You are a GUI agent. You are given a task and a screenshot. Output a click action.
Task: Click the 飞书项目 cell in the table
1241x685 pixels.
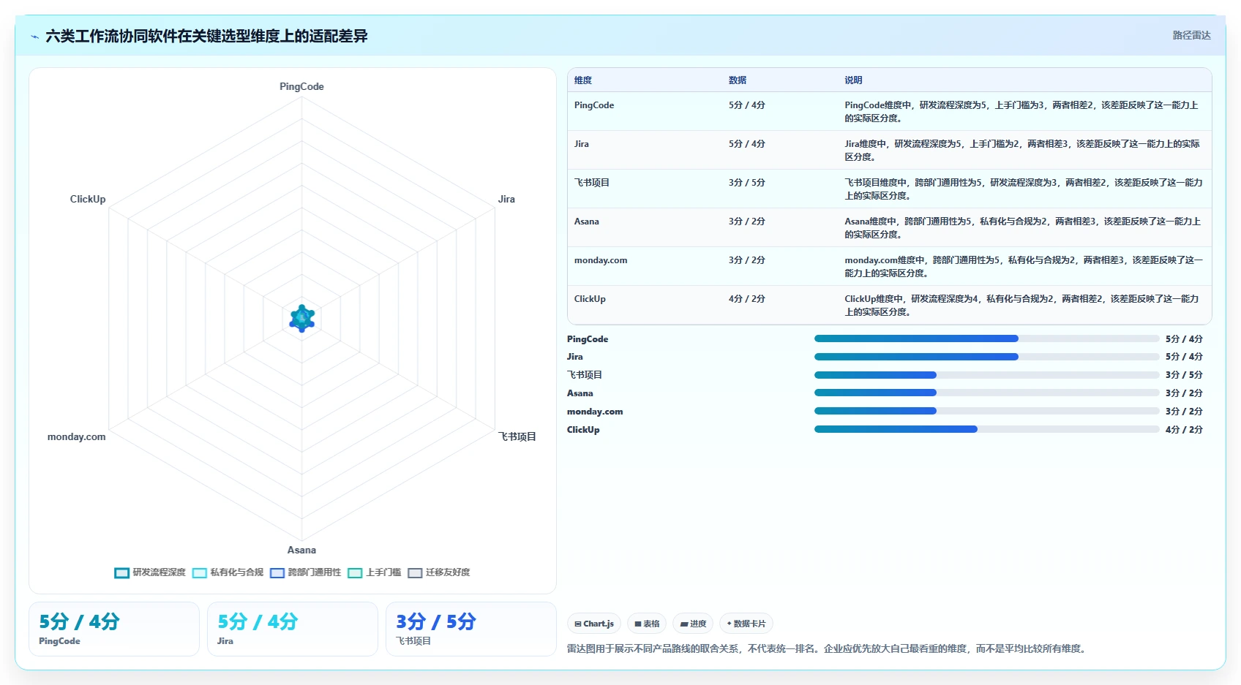592,183
